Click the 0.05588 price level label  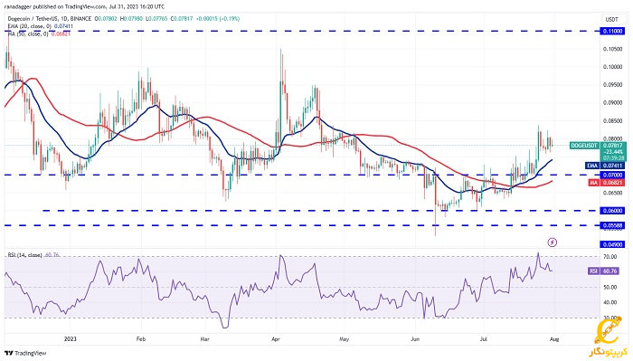click(x=612, y=225)
